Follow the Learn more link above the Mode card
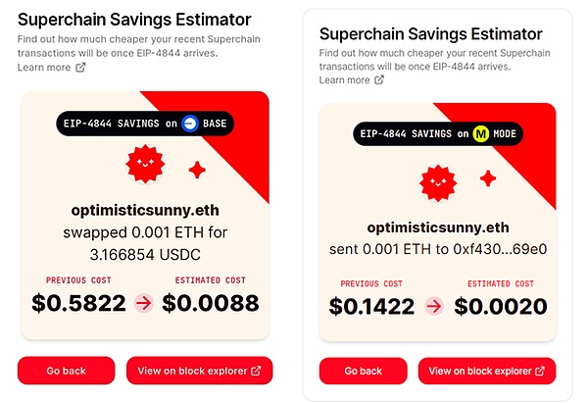 (352, 80)
